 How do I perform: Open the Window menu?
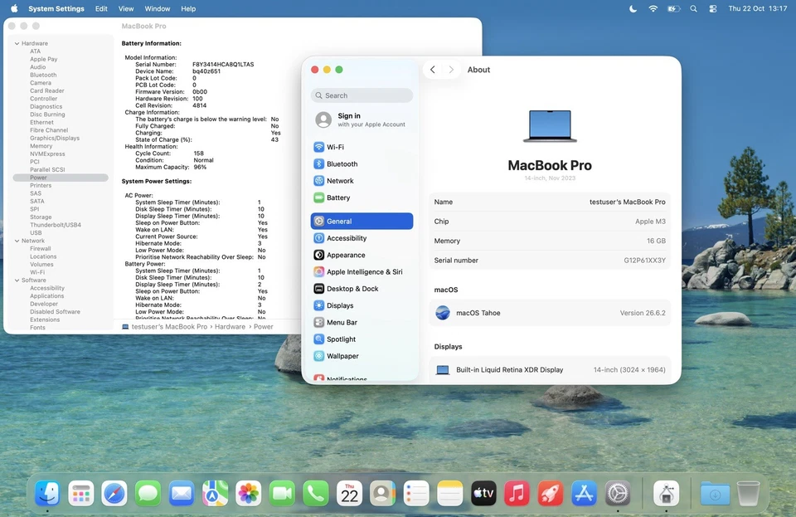(158, 8)
